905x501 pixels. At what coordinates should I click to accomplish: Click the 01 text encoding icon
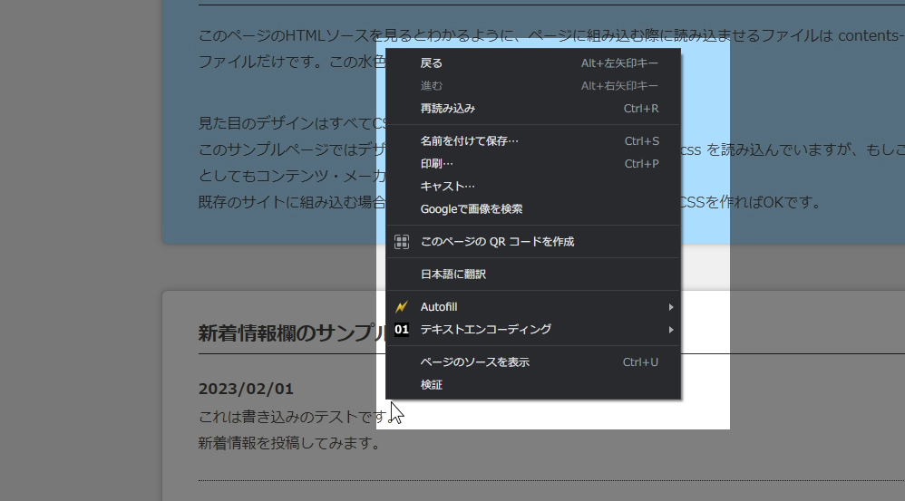coord(402,330)
